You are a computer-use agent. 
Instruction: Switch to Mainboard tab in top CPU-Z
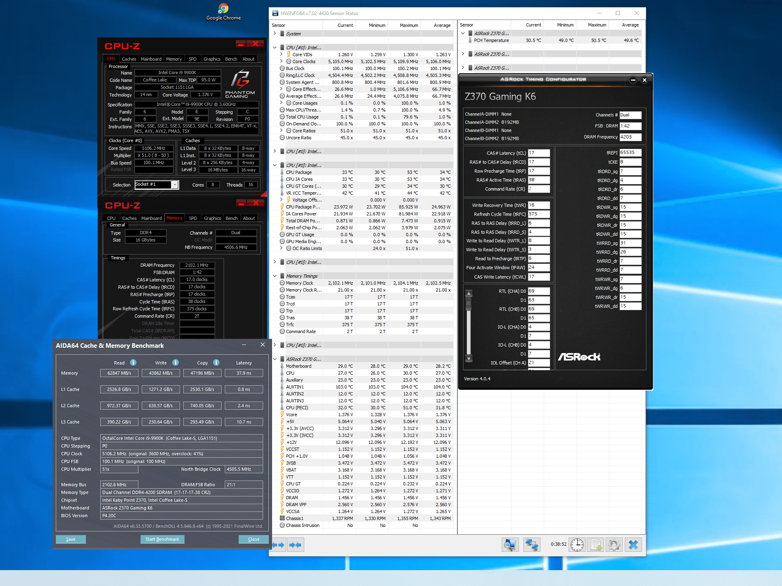pyautogui.click(x=151, y=59)
